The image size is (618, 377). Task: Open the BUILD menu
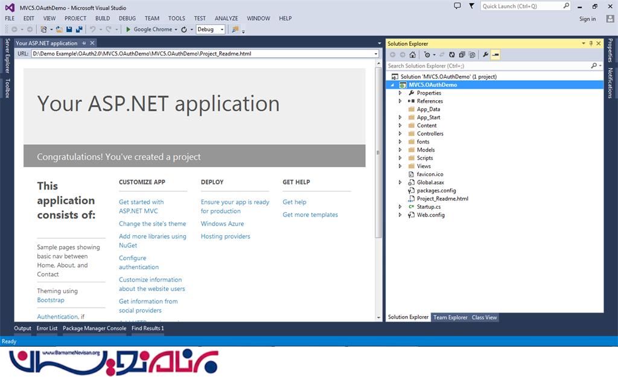tap(103, 19)
